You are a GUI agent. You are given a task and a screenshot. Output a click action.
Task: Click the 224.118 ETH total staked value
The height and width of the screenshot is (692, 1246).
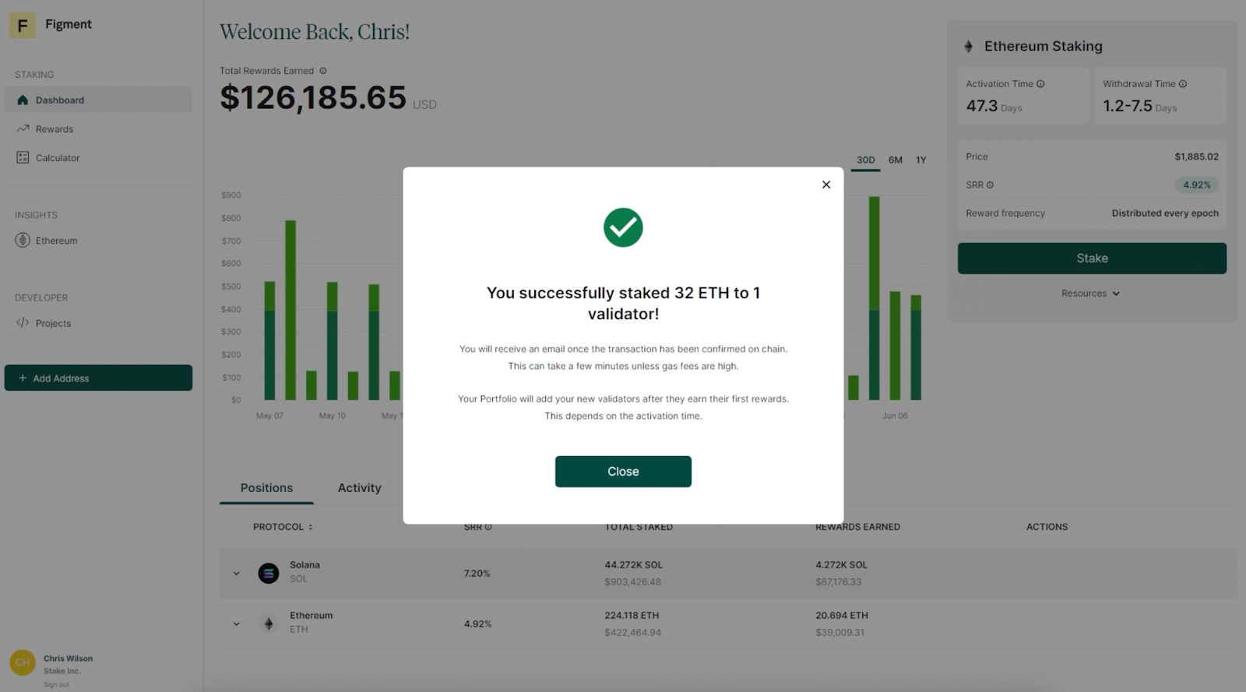point(632,616)
